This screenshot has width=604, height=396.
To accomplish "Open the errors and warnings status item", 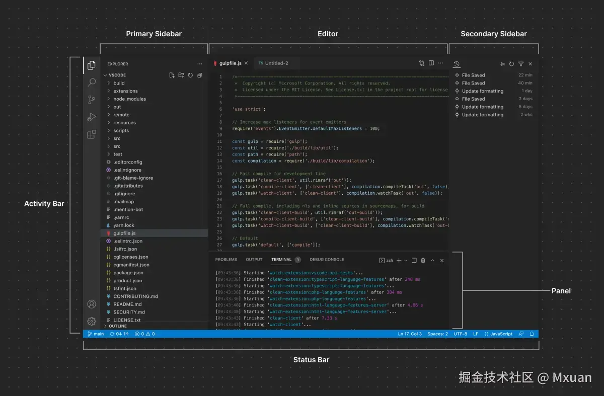I will [x=145, y=334].
